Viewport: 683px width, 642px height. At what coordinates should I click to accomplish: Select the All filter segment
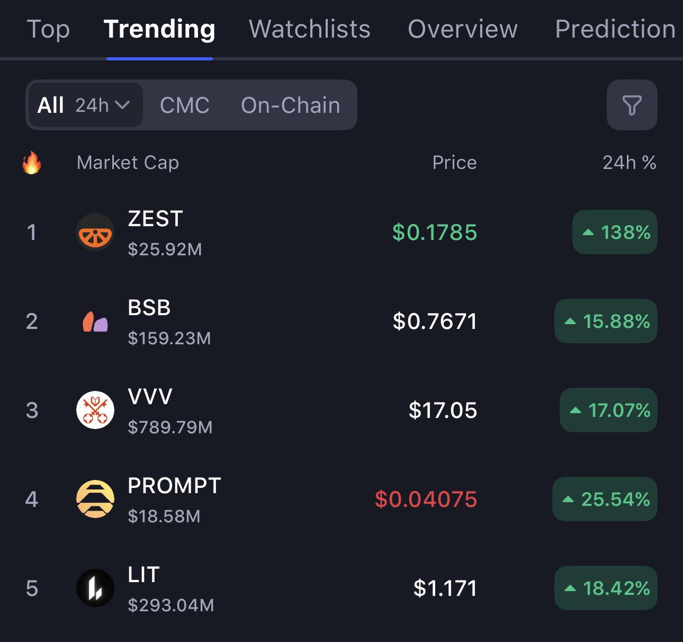point(51,105)
